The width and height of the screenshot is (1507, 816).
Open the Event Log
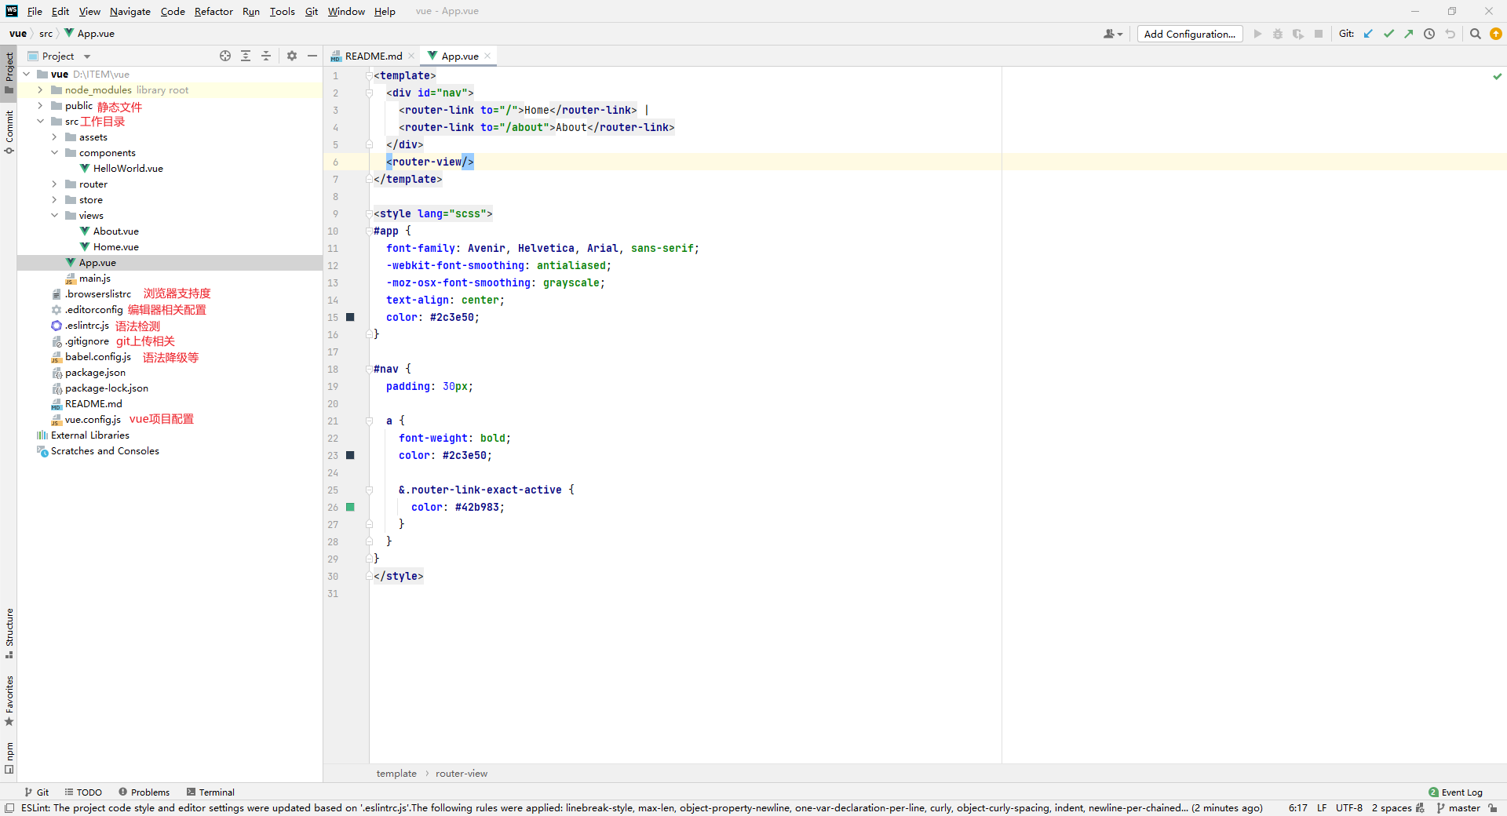[1455, 792]
